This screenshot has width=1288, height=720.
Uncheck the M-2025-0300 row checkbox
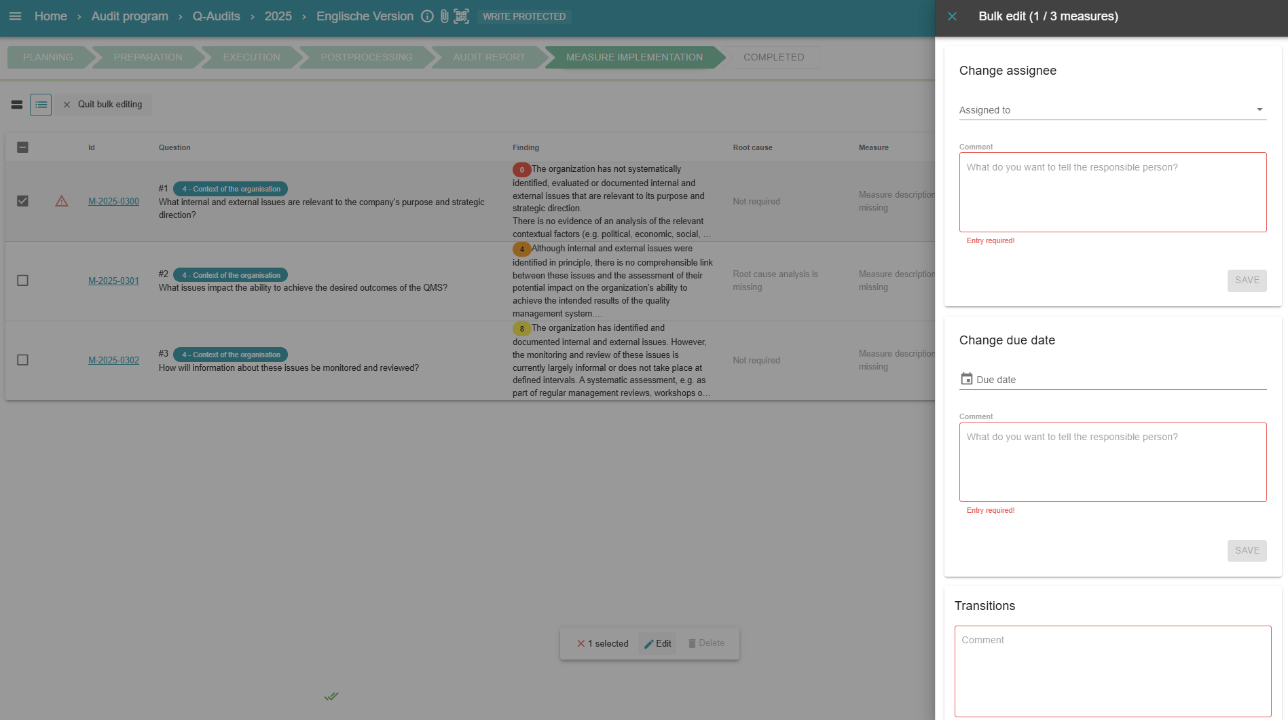(x=22, y=201)
